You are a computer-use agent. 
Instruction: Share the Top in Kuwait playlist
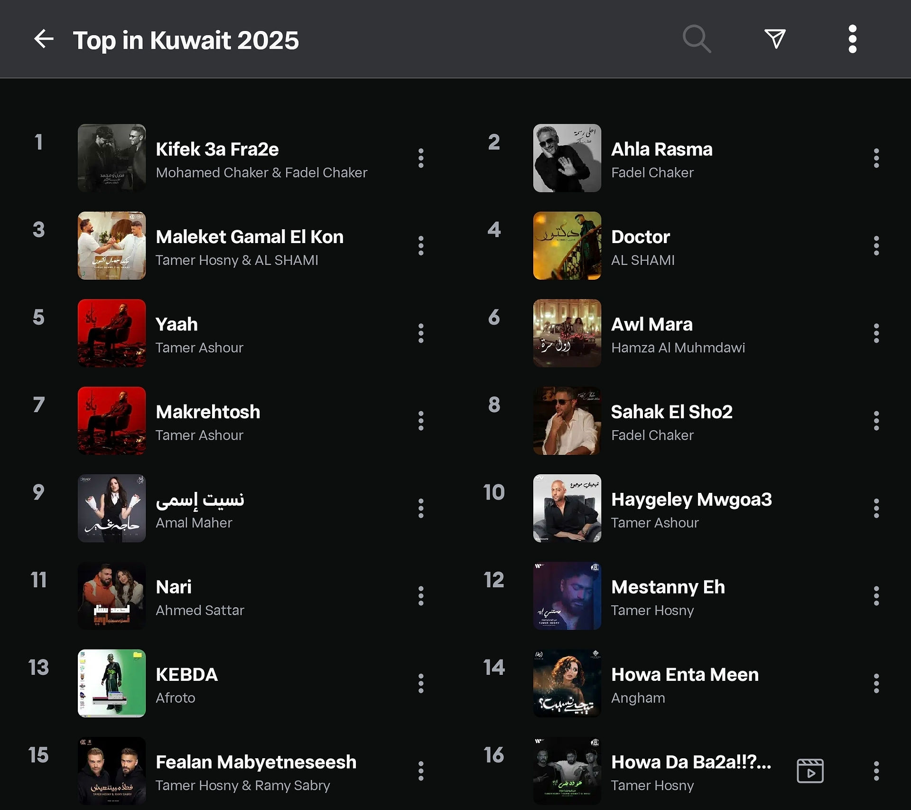coord(775,39)
